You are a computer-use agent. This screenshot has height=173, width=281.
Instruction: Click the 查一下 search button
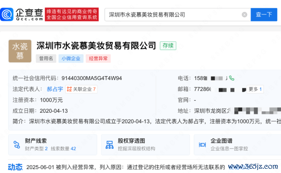coord(264,15)
